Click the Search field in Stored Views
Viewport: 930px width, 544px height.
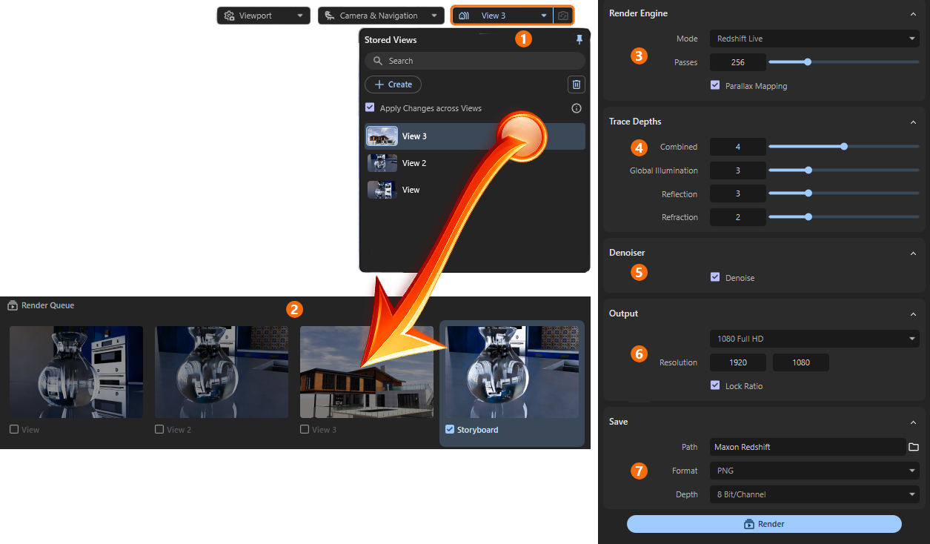tap(475, 61)
